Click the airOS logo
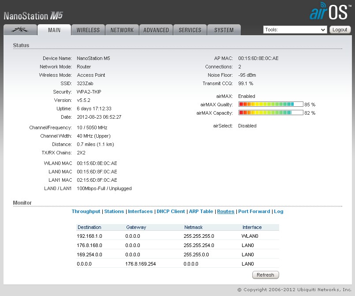The width and height of the screenshot is (355, 296). [x=330, y=11]
